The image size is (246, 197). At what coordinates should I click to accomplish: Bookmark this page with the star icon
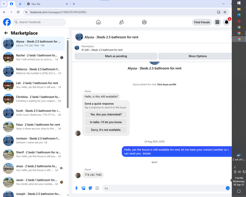(x=225, y=12)
